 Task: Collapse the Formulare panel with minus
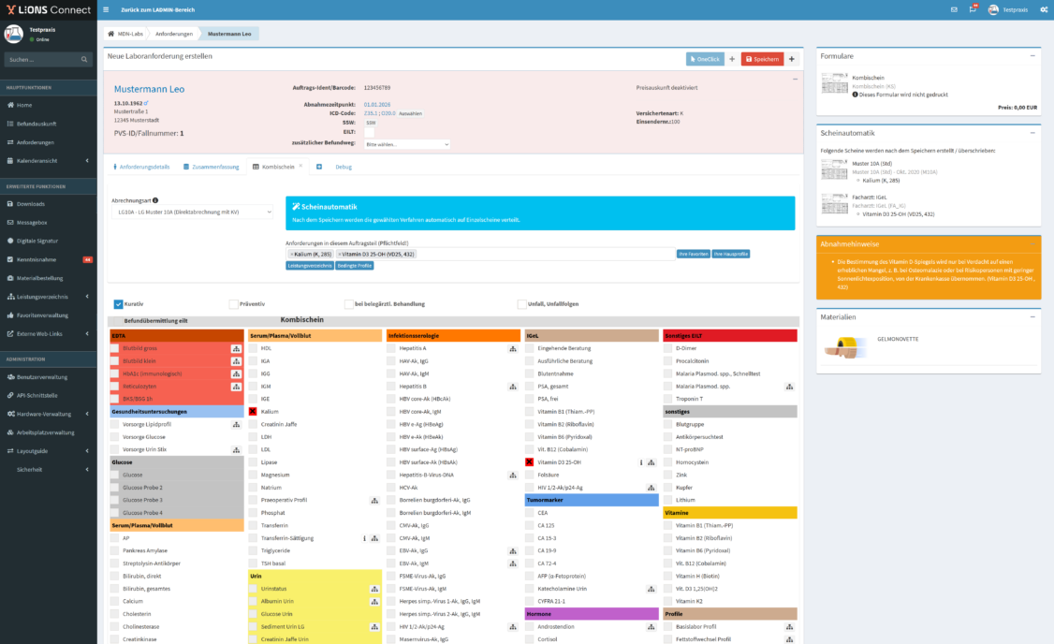pos(1032,56)
